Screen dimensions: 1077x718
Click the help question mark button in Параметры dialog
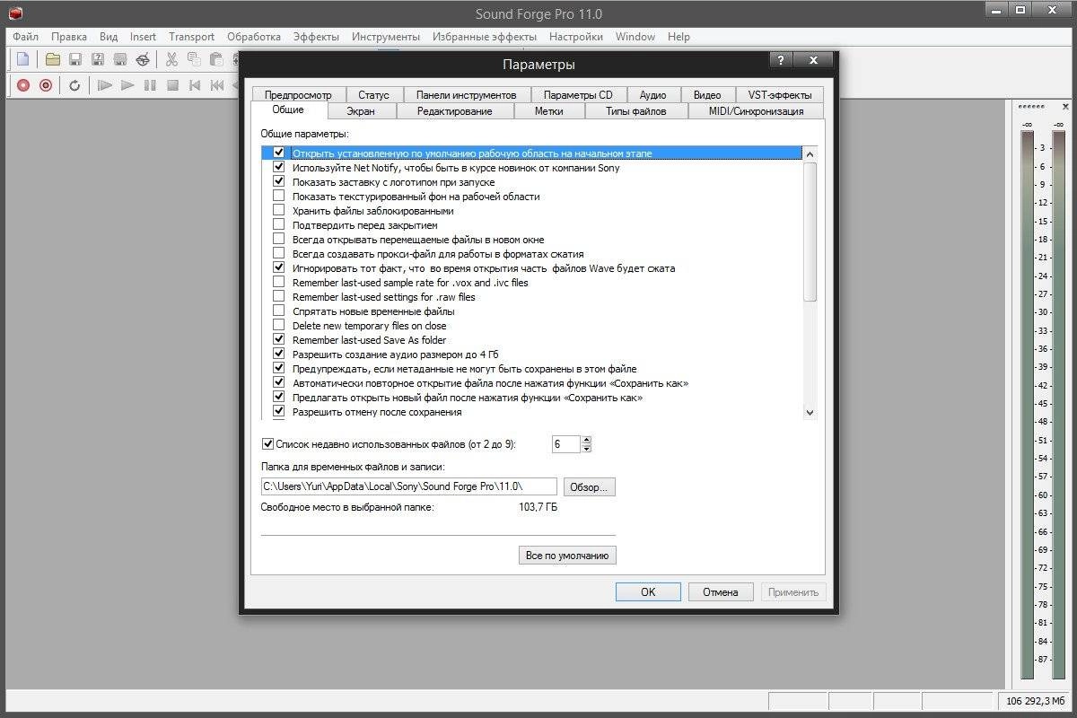coord(781,60)
